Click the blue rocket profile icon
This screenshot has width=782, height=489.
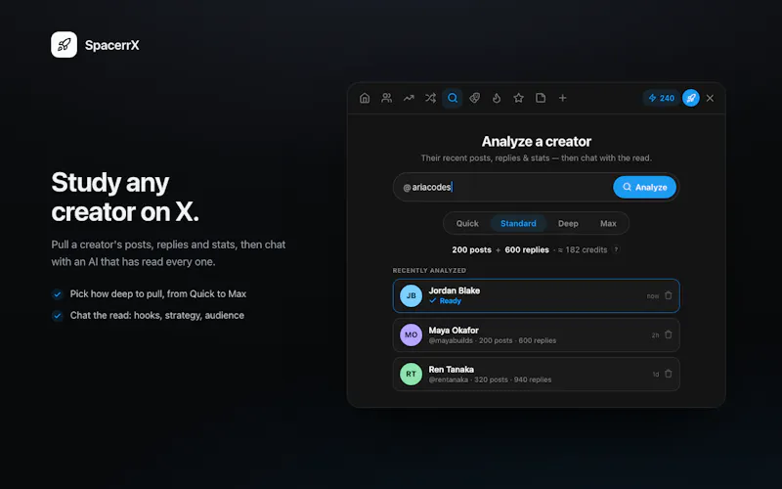click(x=691, y=98)
